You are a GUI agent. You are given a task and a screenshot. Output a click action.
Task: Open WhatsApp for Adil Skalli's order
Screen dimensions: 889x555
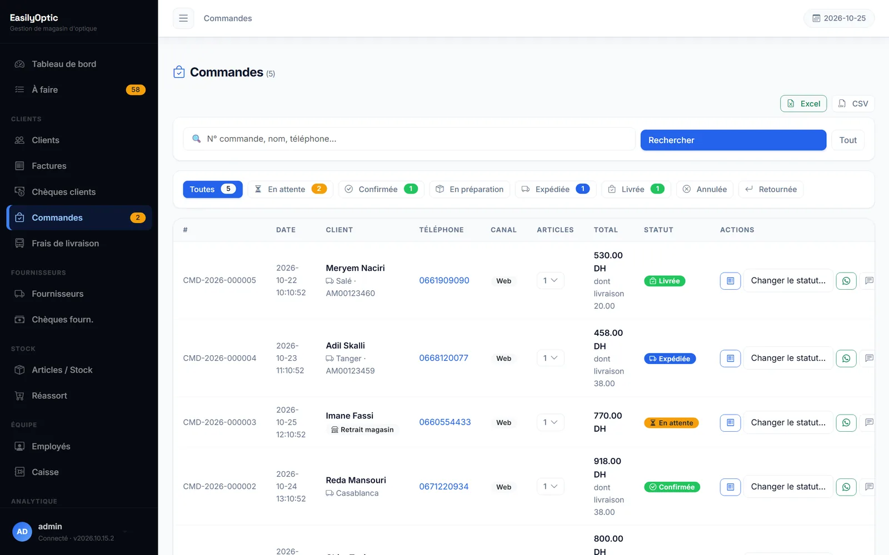pos(846,359)
